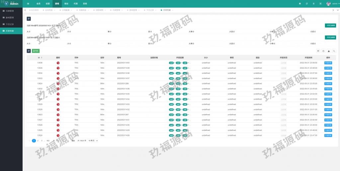
Task: Click the green 添加期 button
Action: tap(36, 51)
